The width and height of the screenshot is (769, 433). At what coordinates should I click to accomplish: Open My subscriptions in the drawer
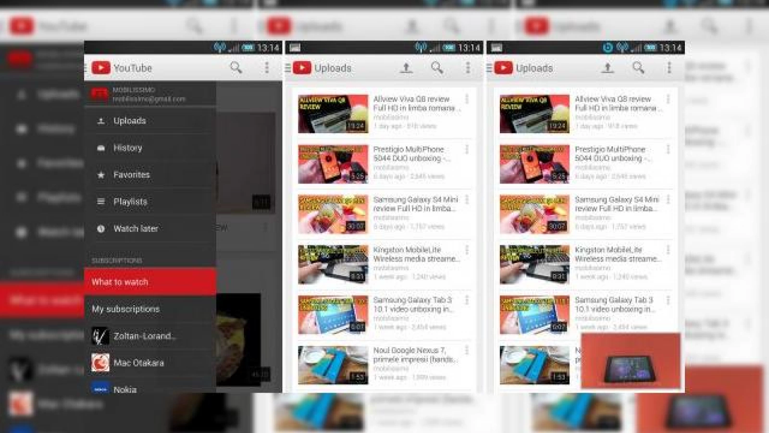(x=150, y=309)
